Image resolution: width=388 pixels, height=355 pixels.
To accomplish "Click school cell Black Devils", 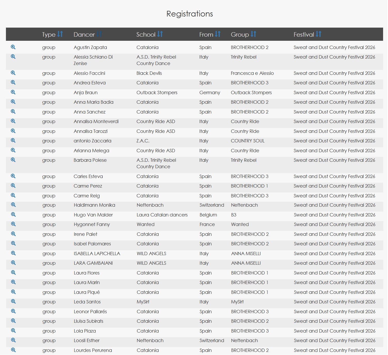I will click(149, 73).
